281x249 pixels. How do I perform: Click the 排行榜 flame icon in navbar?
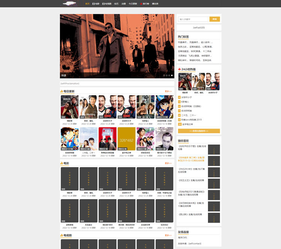point(141,4)
